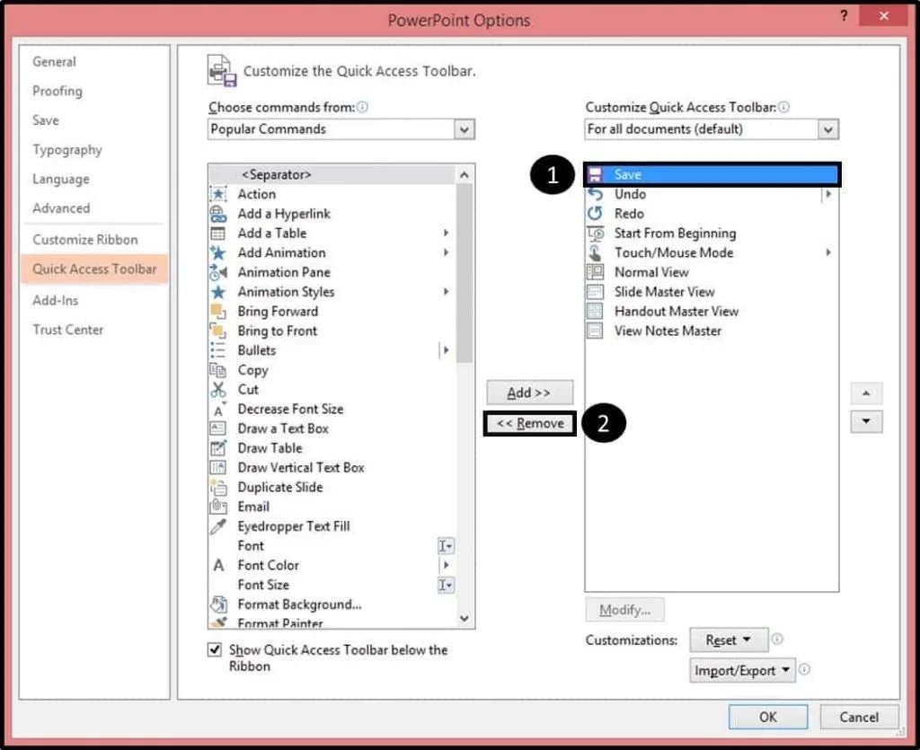Select the Save entry in toolbar list
The height and width of the screenshot is (750, 920).
pyautogui.click(x=712, y=175)
